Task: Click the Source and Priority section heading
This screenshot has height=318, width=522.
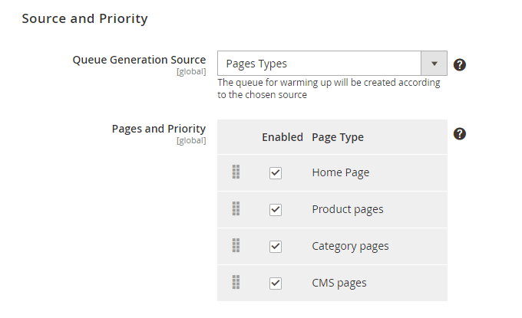Action: (x=84, y=18)
